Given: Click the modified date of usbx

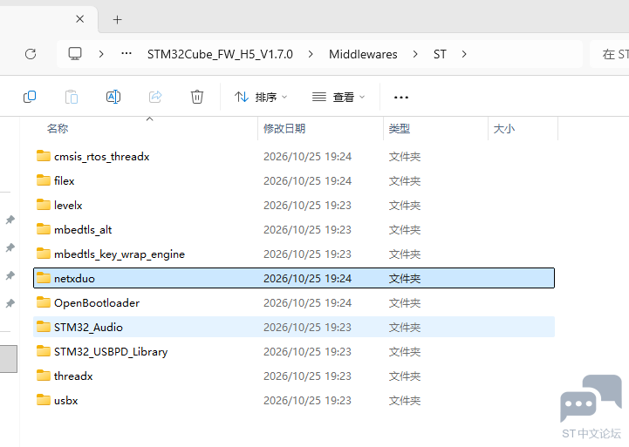Looking at the screenshot, I should 307,401.
